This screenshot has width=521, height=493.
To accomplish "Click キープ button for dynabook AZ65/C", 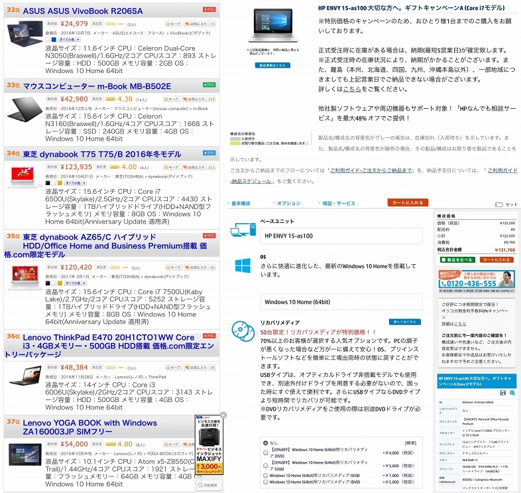I will click(x=174, y=267).
